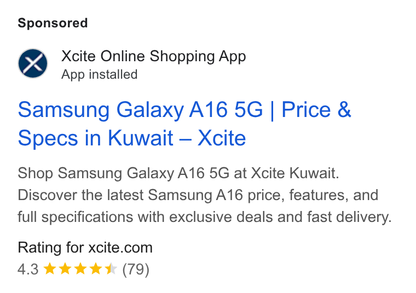Click 'xcite.com' in the rating label
Screen dimensions: 416x293
(120, 248)
